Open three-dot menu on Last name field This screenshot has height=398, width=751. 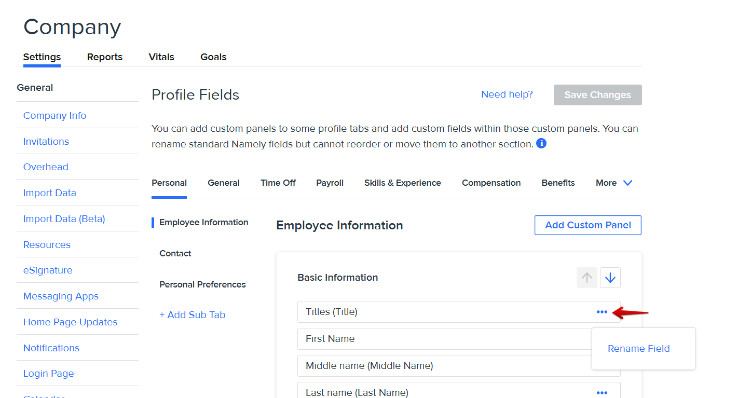tap(602, 393)
